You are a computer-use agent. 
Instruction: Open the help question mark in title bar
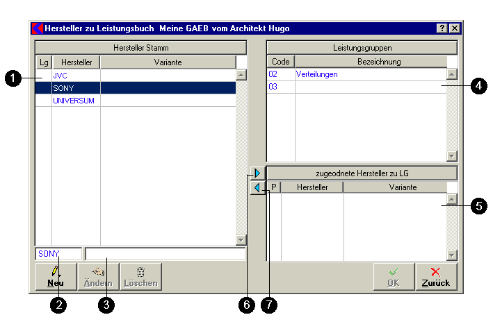pyautogui.click(x=442, y=28)
